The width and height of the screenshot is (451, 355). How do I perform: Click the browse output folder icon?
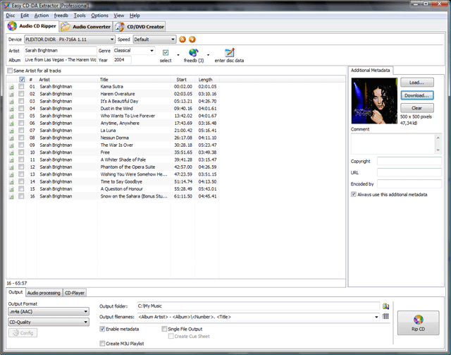[x=385, y=306]
